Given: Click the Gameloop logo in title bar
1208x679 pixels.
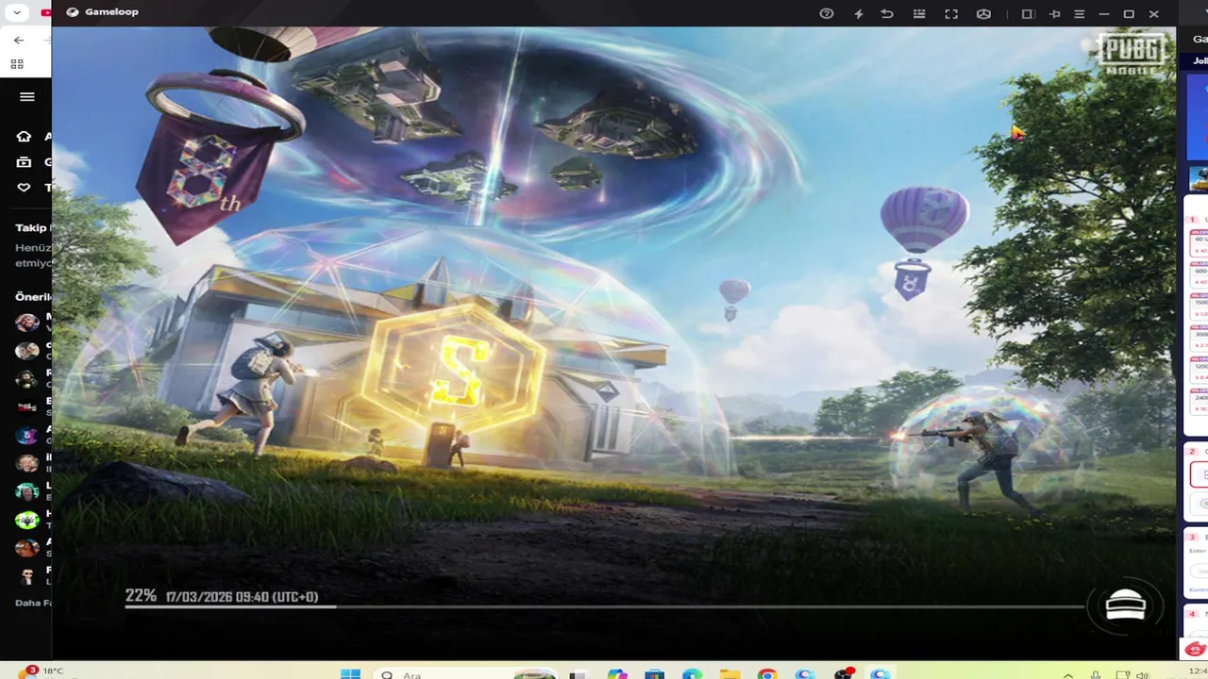Looking at the screenshot, I should [73, 12].
